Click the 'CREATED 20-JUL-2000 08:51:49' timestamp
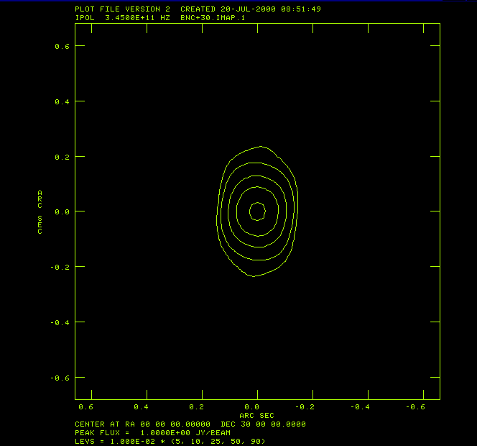 click(x=251, y=9)
